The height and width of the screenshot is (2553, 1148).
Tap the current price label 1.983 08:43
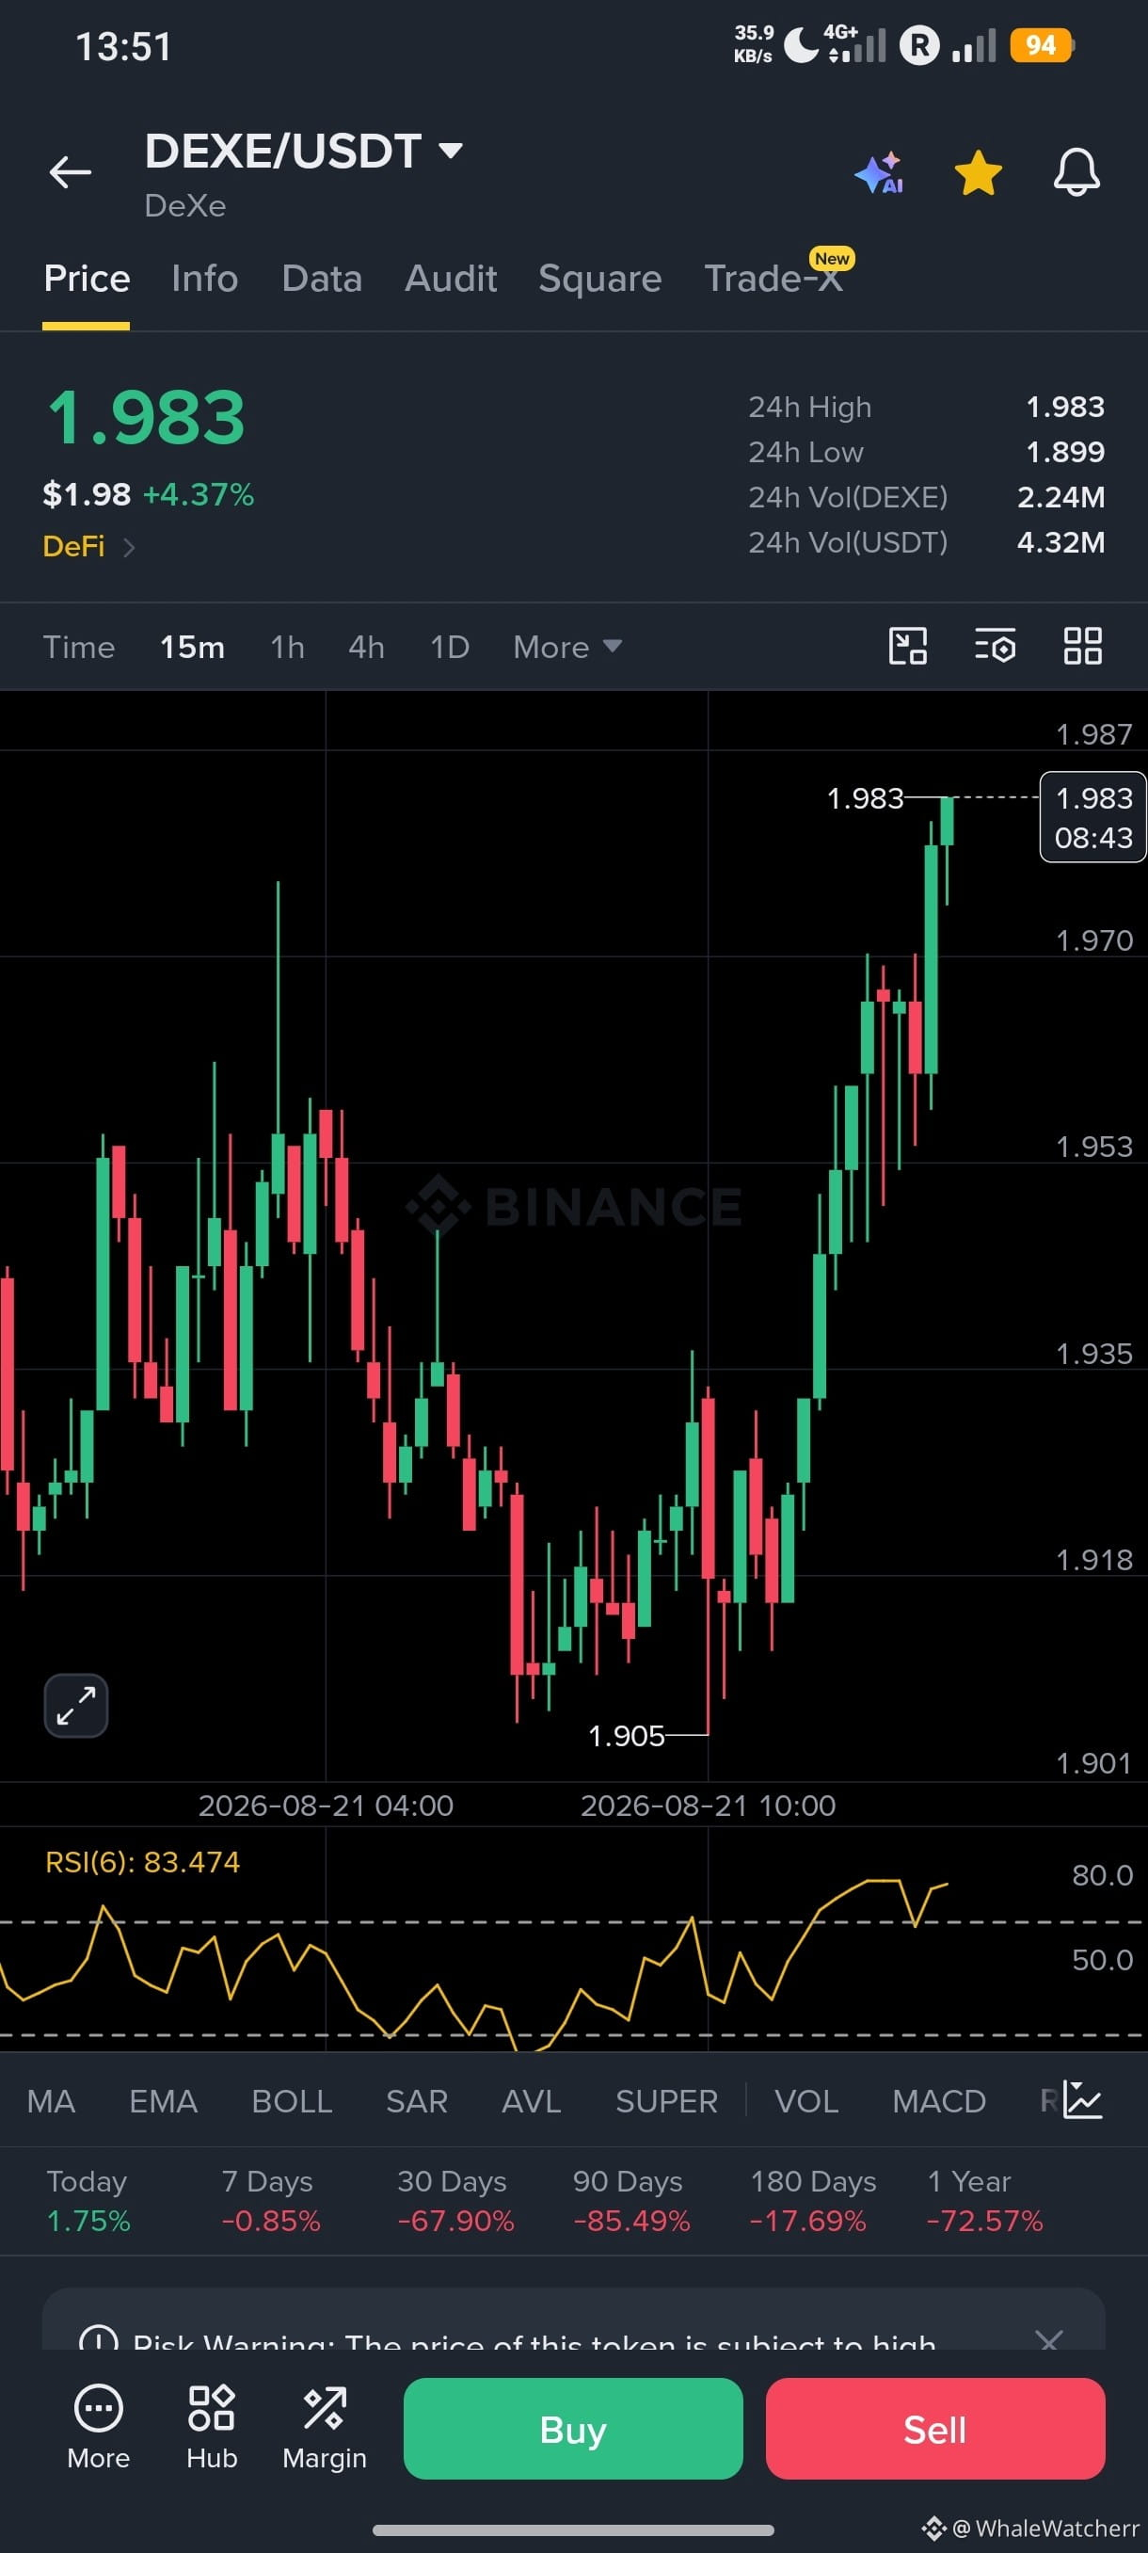1092,818
